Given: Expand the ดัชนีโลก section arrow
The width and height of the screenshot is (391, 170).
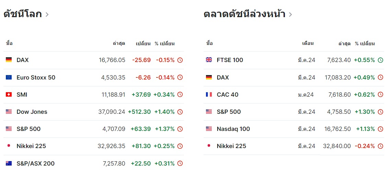Looking at the screenshot, I should [x=47, y=14].
